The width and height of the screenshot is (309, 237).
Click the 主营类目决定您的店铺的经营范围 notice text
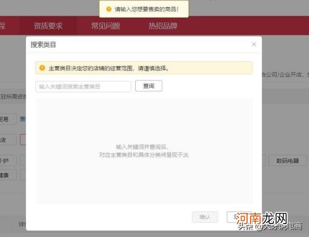pyautogui.click(x=109, y=68)
